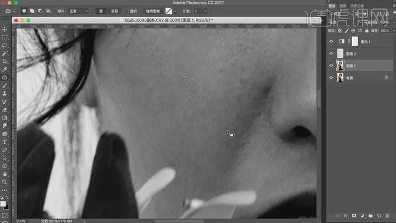The width and height of the screenshot is (396, 223).
Task: Toggle lock position icon
Action: pos(353,31)
